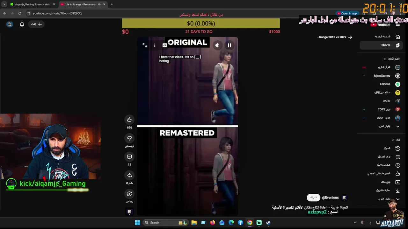Pause the playing short
Screen dimensions: 408x229
pos(229,45)
